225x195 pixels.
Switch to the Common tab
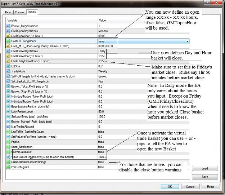pos(20,12)
